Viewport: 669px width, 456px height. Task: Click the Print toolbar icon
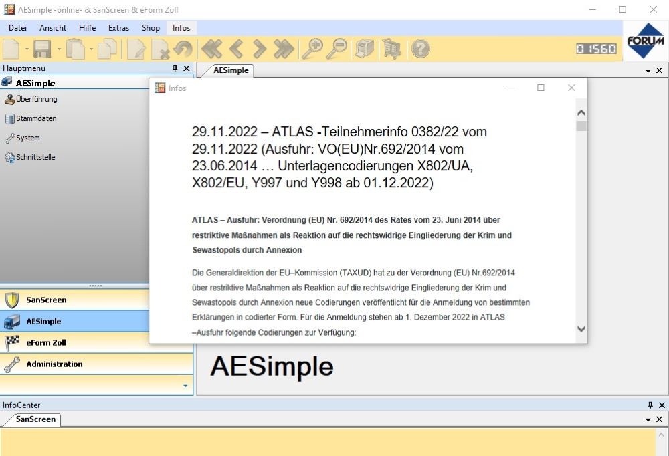click(365, 49)
